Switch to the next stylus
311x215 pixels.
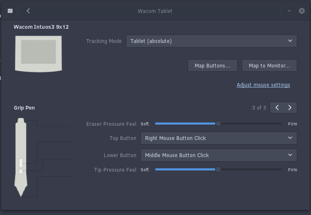(x=290, y=107)
